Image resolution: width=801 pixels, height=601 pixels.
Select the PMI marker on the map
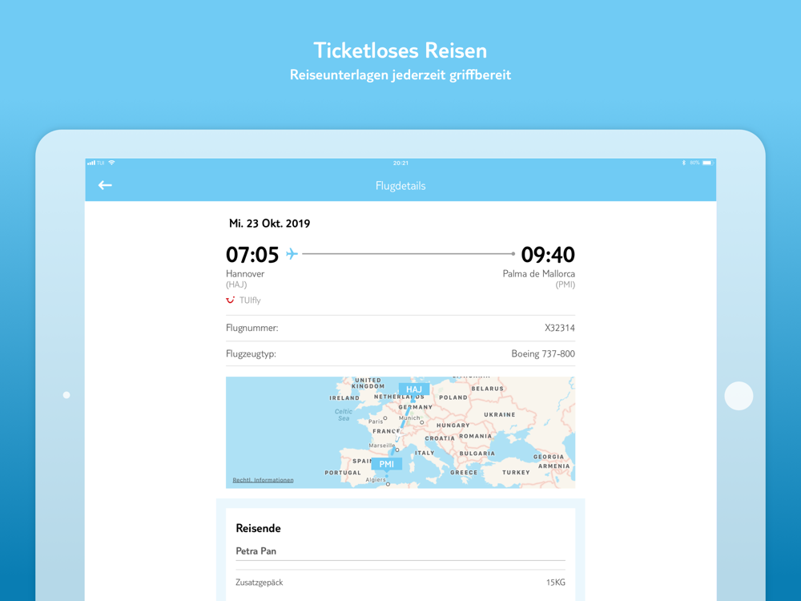(x=387, y=464)
